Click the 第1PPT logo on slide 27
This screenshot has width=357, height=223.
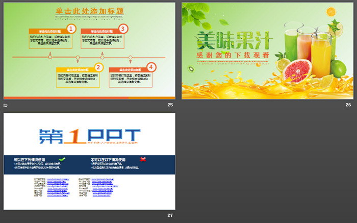(x=89, y=136)
